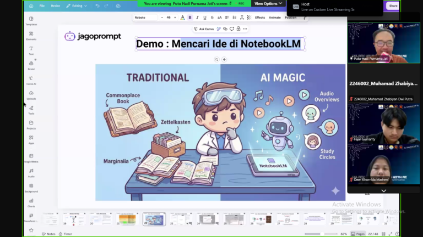Click the cloud save status icon
The height and width of the screenshot is (237, 423).
coord(118,5)
